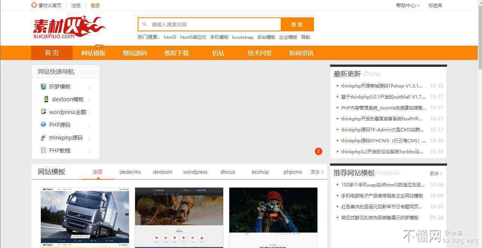Expand the destoon模板 arrow

[90, 100]
